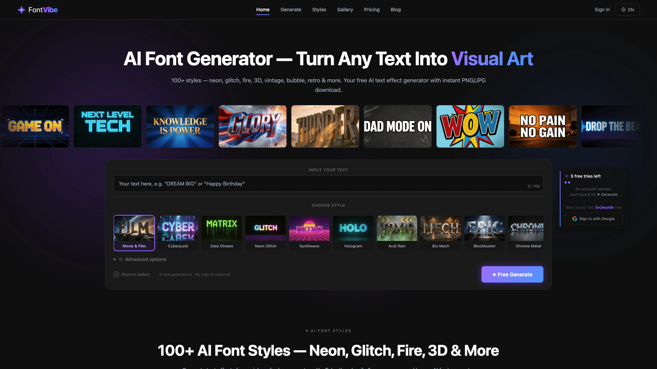This screenshot has width=657, height=369.
Task: Go to the Gallery page
Action: pos(345,10)
